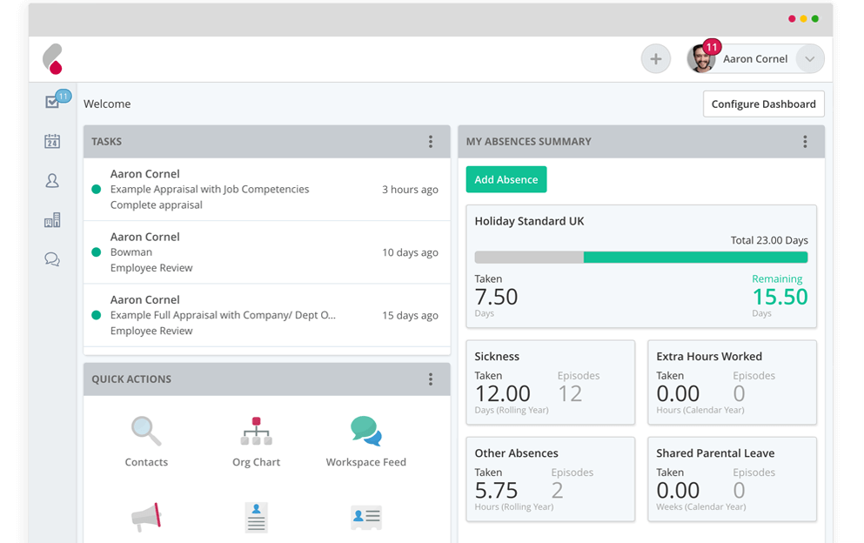Open the Quick Actions panel menu

[x=430, y=379]
